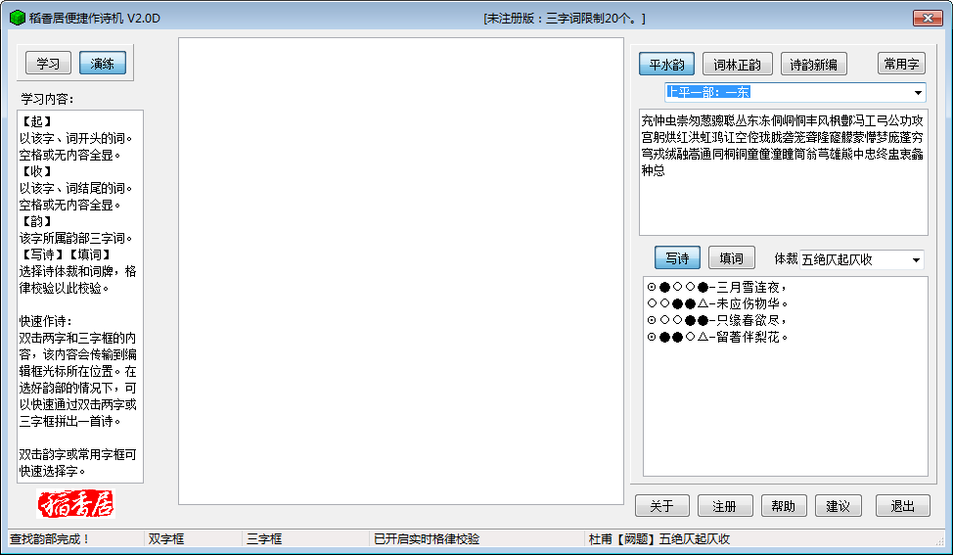Screen dimensions: 953x555
Task: Click 杜甫【阙题】status bar entry
Action: [658, 538]
